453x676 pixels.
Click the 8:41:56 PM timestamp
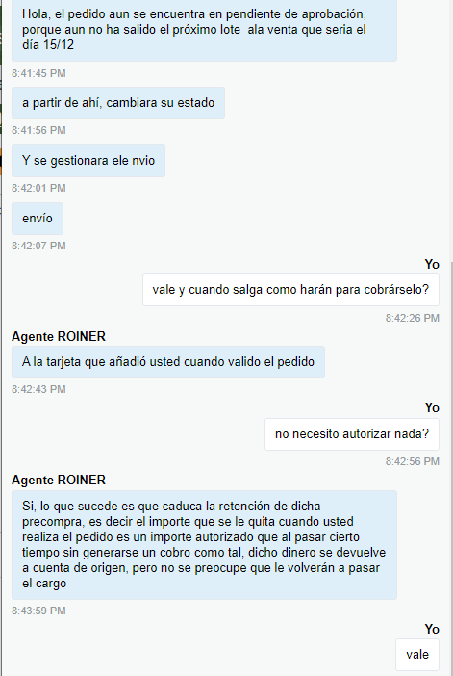pyautogui.click(x=38, y=130)
